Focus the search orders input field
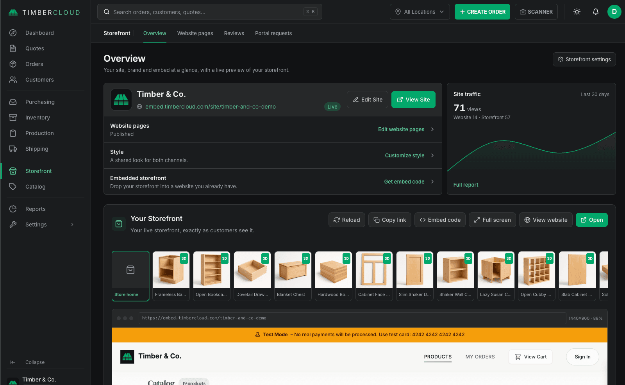The height and width of the screenshot is (385, 625). coord(210,12)
